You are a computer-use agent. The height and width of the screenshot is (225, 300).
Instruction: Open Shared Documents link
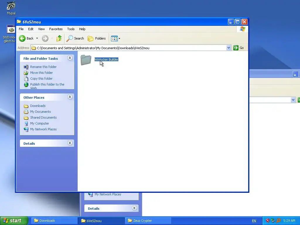click(x=43, y=118)
